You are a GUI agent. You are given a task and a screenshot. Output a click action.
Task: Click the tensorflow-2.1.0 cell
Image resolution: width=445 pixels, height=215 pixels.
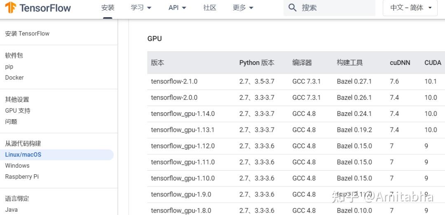pyautogui.click(x=174, y=81)
